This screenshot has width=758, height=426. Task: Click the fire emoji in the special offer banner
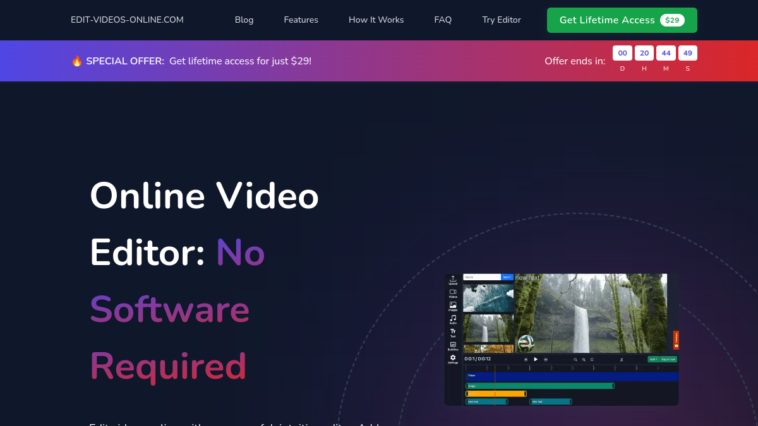(76, 61)
